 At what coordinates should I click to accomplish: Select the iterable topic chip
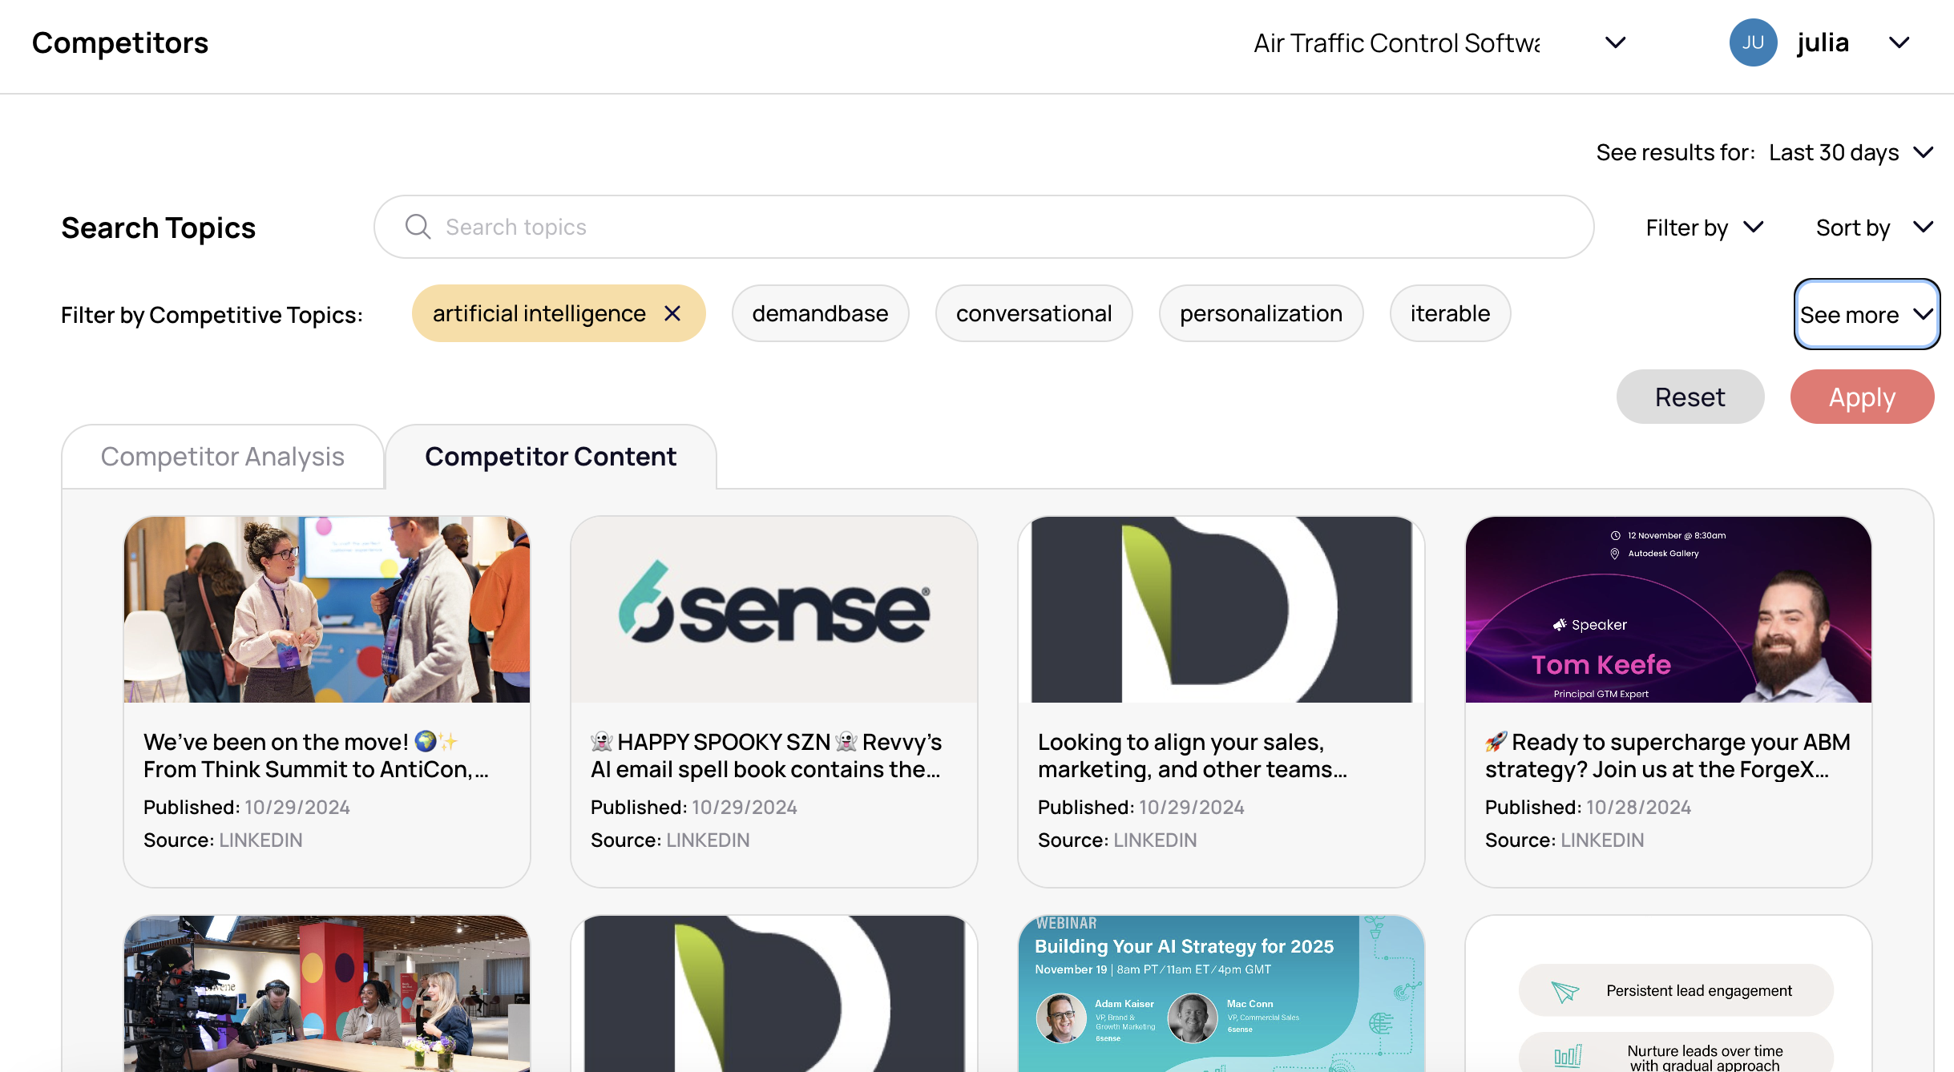[1449, 313]
